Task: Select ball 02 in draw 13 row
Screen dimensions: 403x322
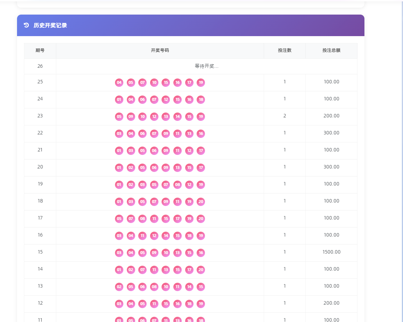Action: (x=119, y=287)
